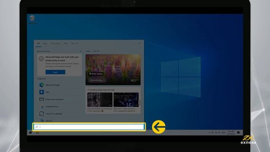
Task: Read 'Microsoft Edge was built with your productivity' heading
Action: click(62, 59)
